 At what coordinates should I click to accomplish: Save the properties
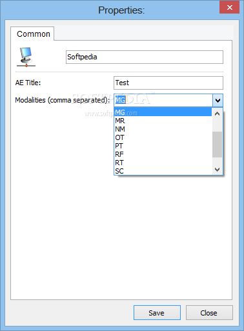[157, 313]
